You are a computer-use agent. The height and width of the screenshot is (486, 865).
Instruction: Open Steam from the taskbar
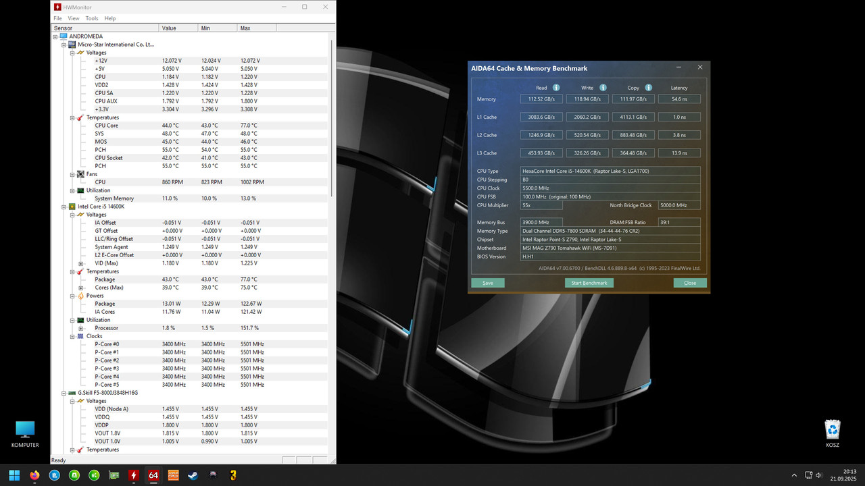193,475
